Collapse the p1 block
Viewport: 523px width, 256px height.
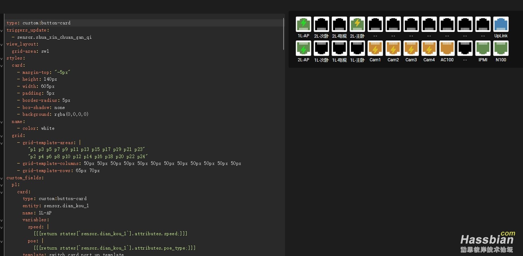point(2,185)
